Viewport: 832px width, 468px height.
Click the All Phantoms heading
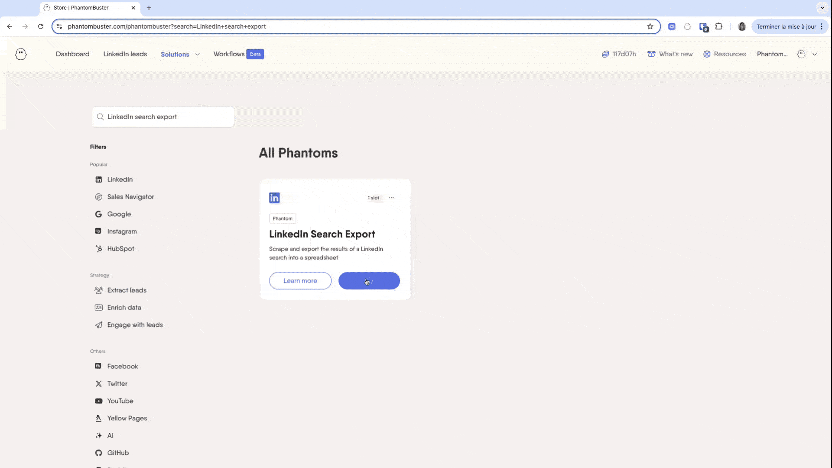[x=298, y=153]
